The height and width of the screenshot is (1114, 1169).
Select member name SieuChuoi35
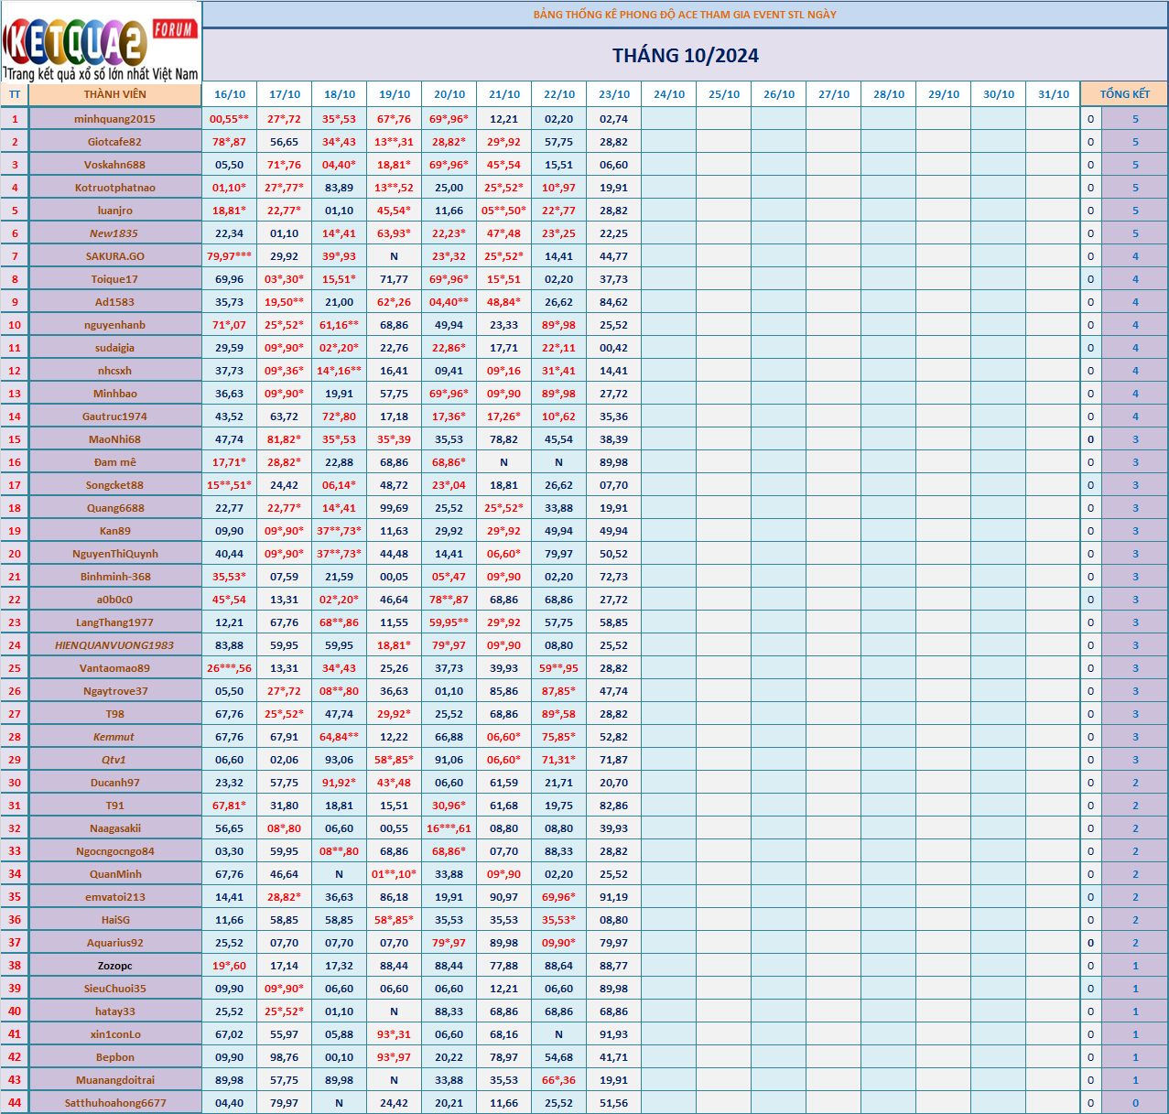[115, 989]
